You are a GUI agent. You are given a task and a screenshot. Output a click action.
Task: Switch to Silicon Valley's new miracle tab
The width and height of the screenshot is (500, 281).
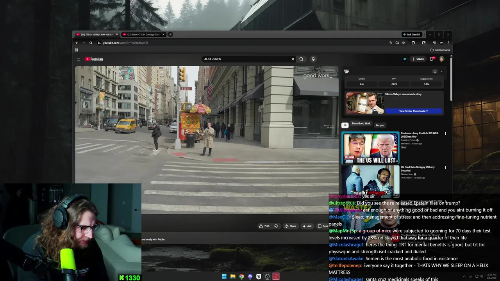97,34
